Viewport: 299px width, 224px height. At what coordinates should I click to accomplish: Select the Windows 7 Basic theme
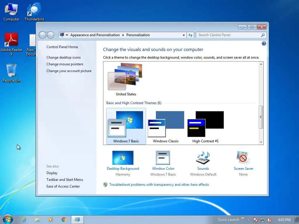tap(126, 126)
